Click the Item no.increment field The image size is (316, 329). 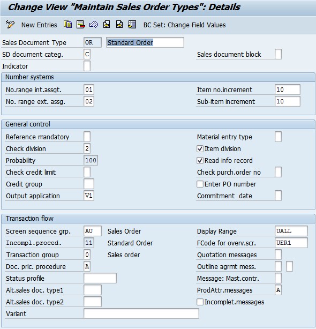288,89
